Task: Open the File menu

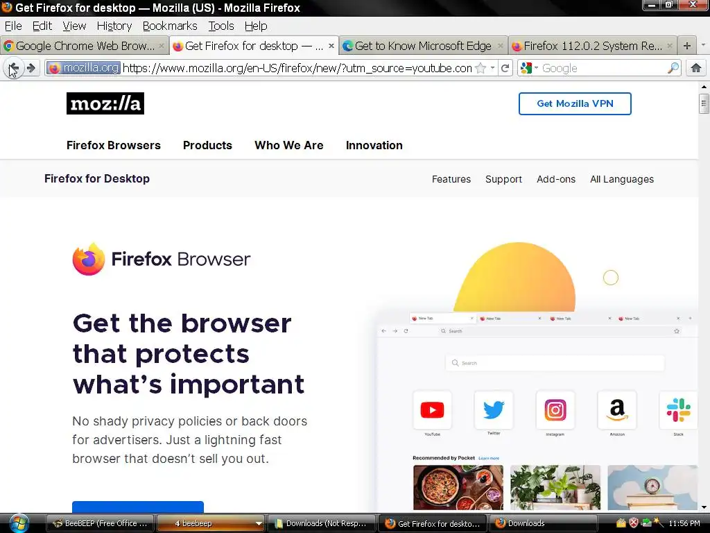Action: point(13,26)
